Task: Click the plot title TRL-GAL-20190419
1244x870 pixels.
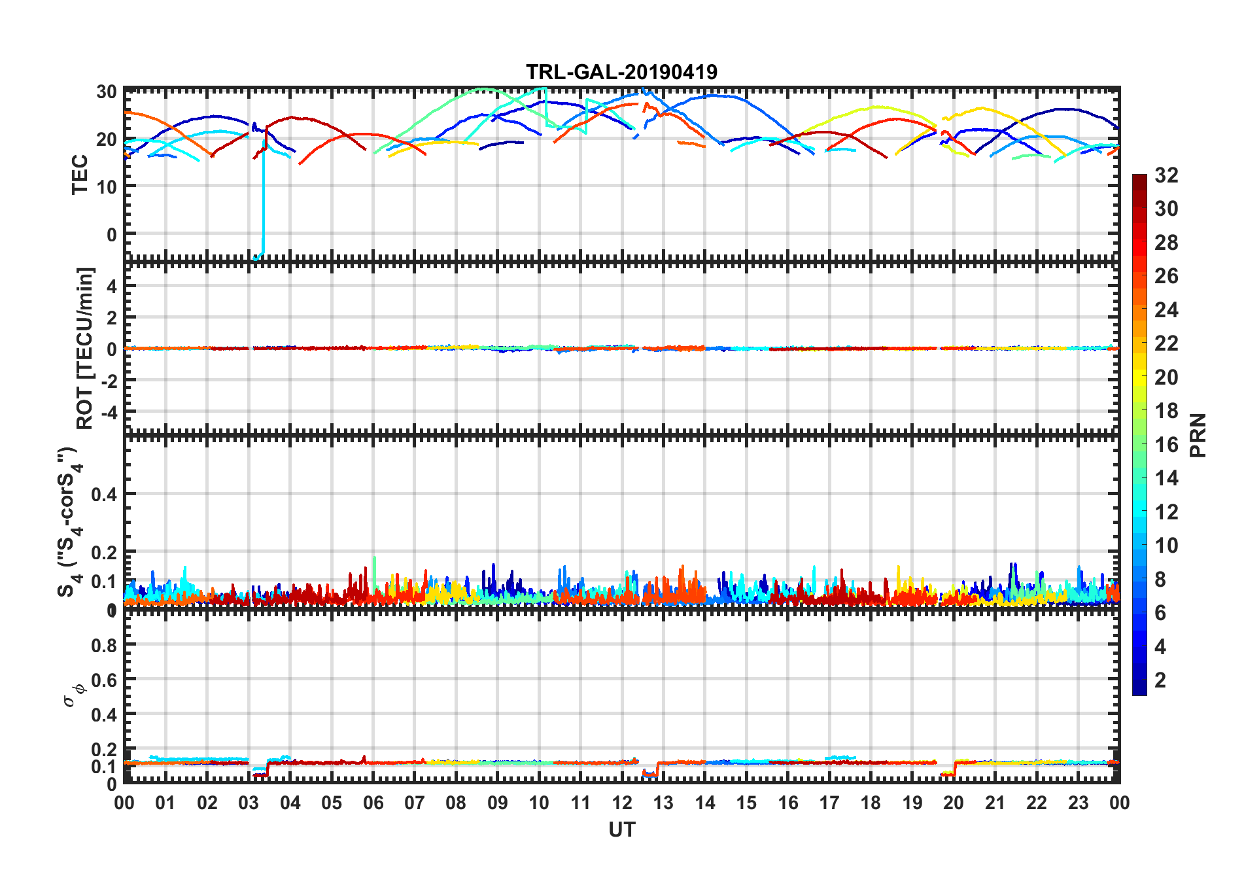Action: click(x=621, y=72)
